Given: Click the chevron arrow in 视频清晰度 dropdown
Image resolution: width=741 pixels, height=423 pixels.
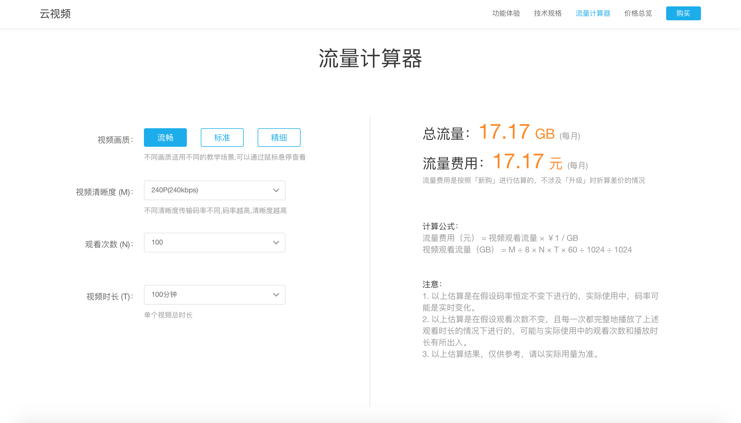Looking at the screenshot, I should pyautogui.click(x=276, y=190).
